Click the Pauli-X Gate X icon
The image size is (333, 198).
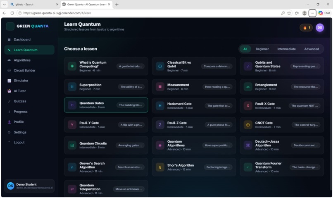coord(248,105)
